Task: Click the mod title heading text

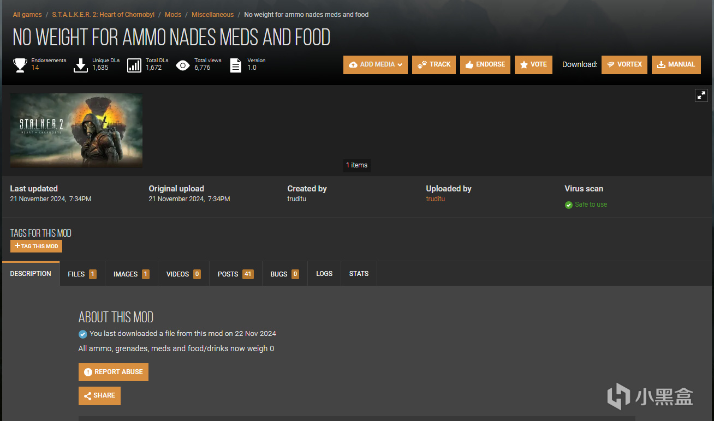Action: coord(171,38)
